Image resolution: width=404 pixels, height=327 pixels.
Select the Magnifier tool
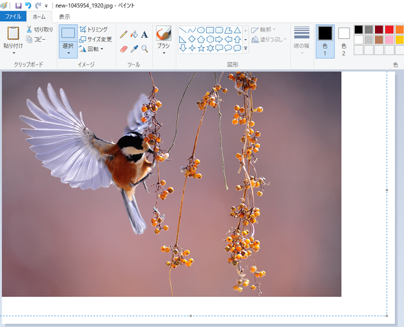145,49
